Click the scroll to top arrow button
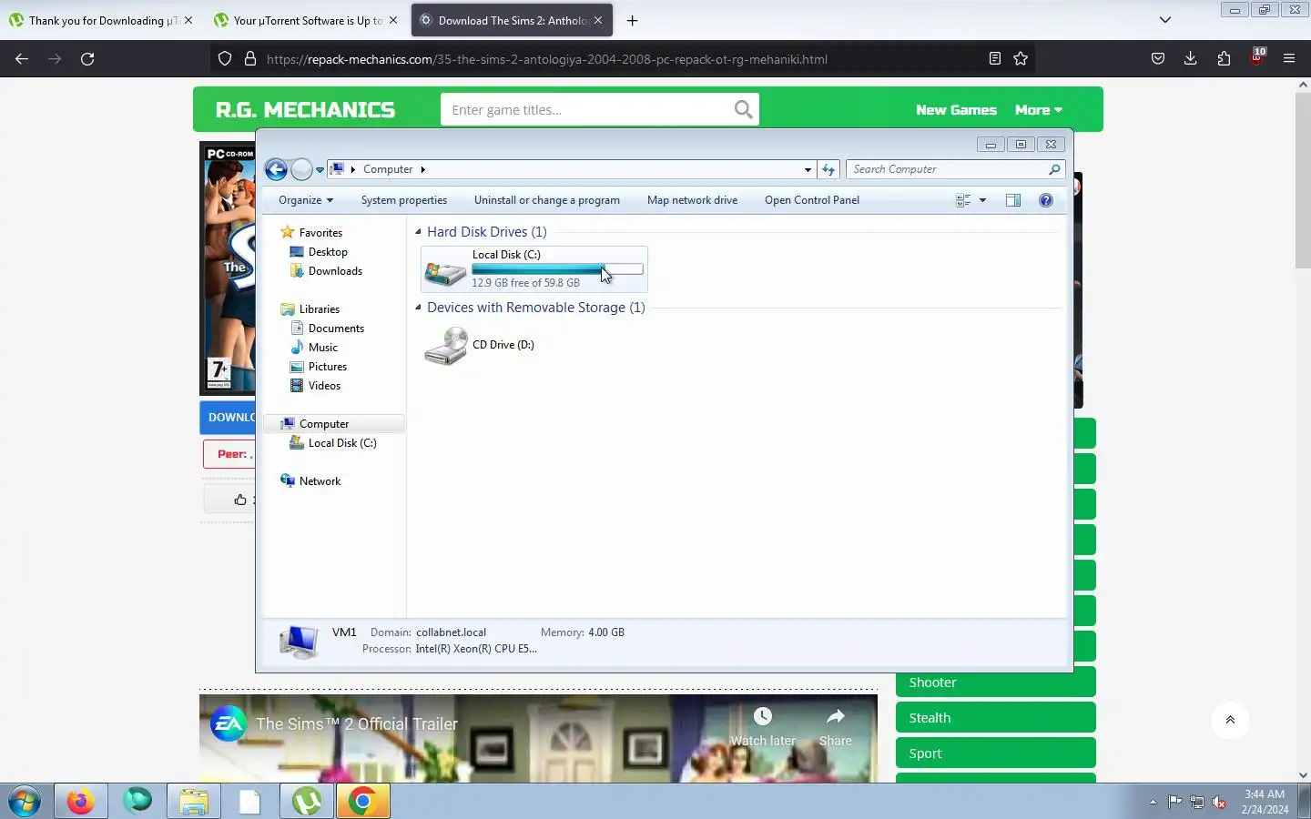Viewport: 1311px width, 819px height. [x=1230, y=720]
